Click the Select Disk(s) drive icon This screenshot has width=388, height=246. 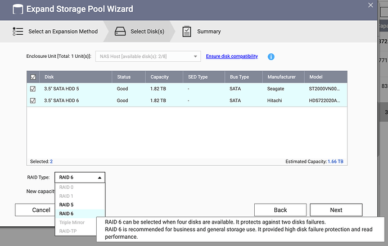120,32
